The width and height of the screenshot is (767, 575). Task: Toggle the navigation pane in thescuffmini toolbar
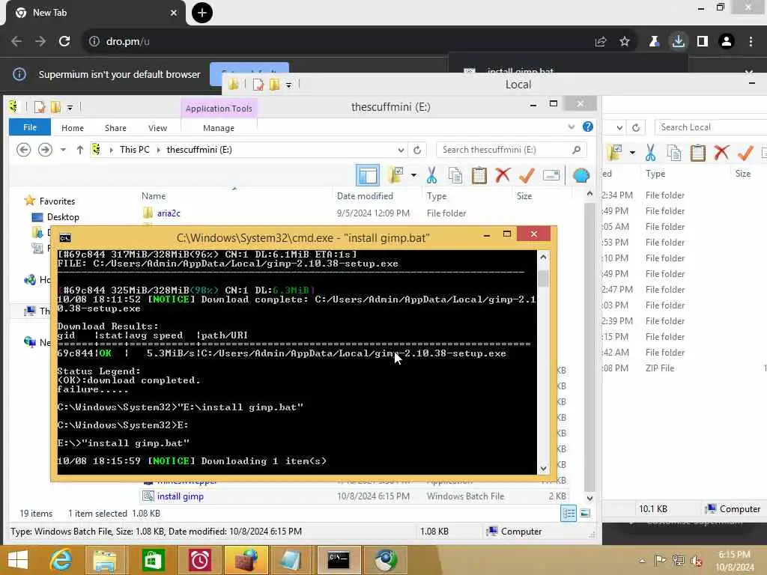367,175
